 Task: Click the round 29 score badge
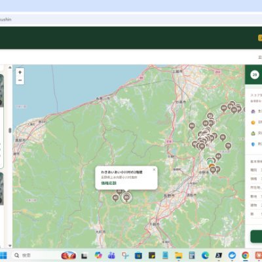coord(255,75)
